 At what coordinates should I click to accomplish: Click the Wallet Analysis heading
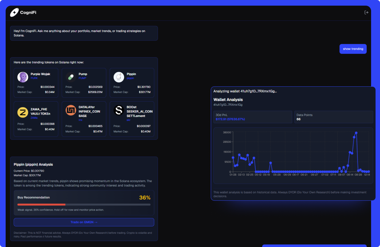[x=228, y=100]
